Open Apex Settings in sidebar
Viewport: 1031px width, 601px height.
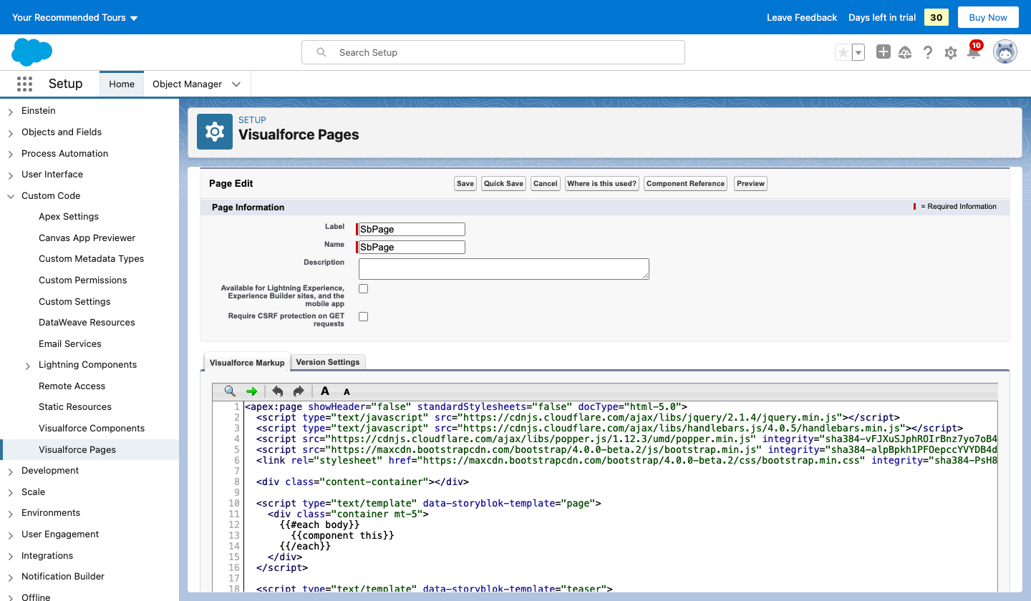pyautogui.click(x=69, y=217)
